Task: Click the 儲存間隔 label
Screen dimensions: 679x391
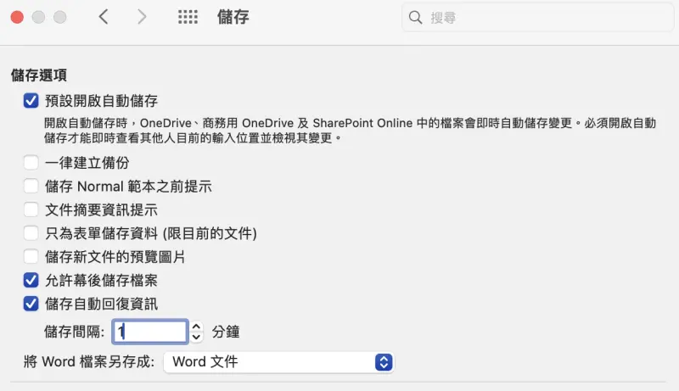Action: 74,332
